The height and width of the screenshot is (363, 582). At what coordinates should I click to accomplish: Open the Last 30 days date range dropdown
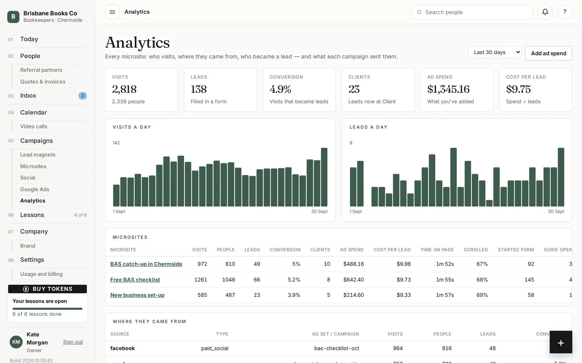(495, 52)
